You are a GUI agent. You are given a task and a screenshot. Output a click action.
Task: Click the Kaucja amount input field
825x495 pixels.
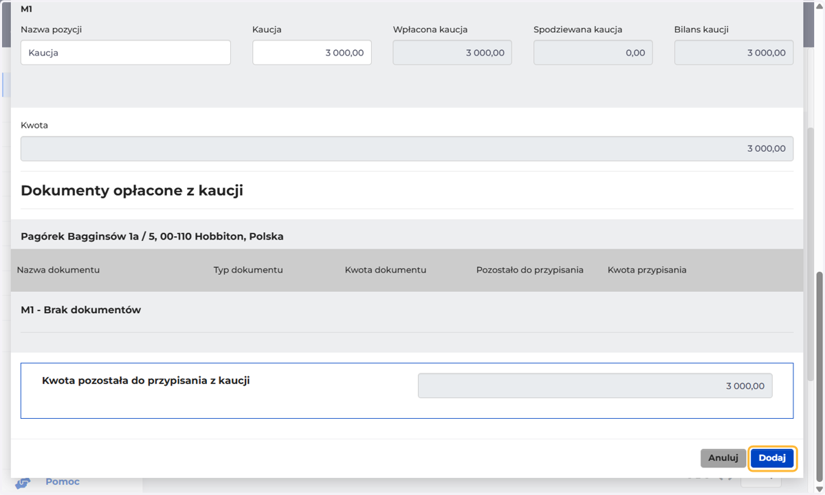[312, 53]
